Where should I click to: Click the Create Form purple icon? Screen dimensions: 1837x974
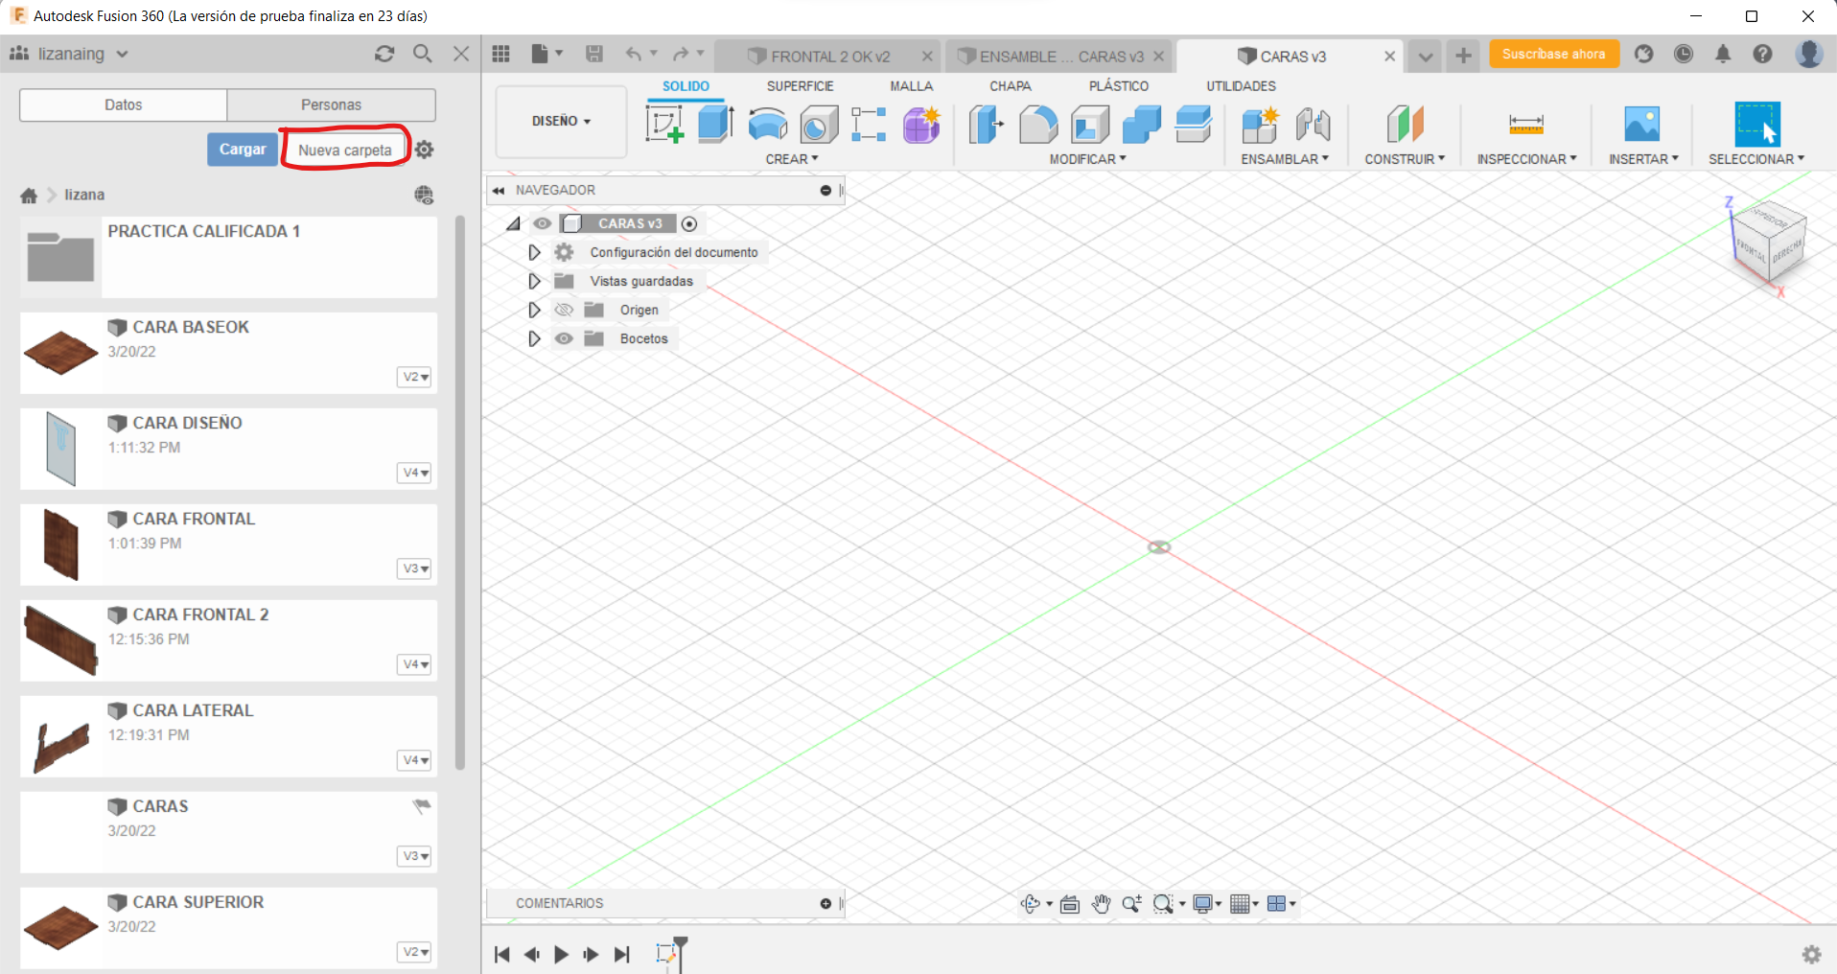(921, 125)
